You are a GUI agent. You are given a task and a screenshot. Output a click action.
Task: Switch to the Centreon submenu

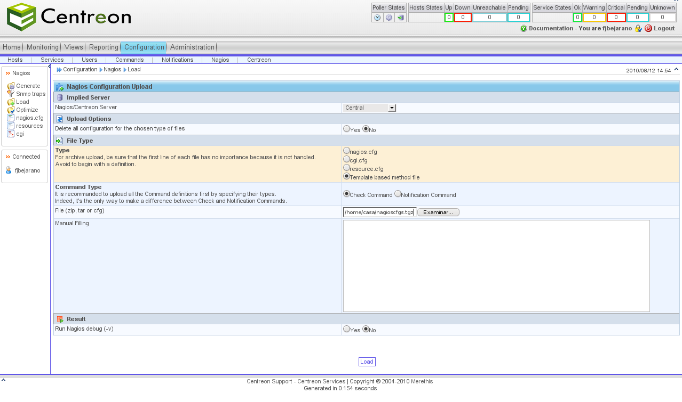[259, 60]
